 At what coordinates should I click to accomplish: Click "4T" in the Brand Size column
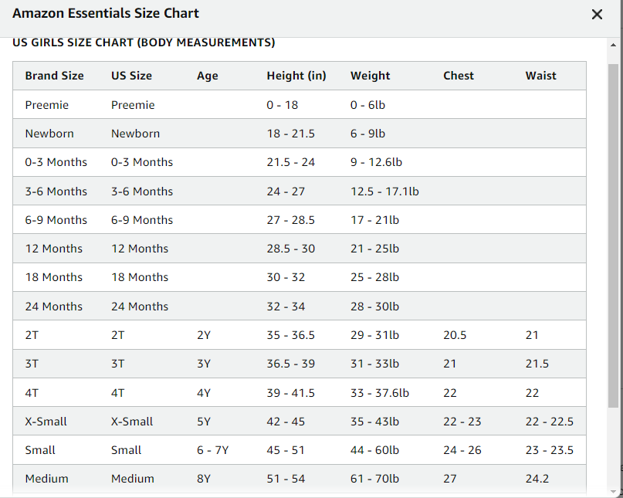point(32,393)
